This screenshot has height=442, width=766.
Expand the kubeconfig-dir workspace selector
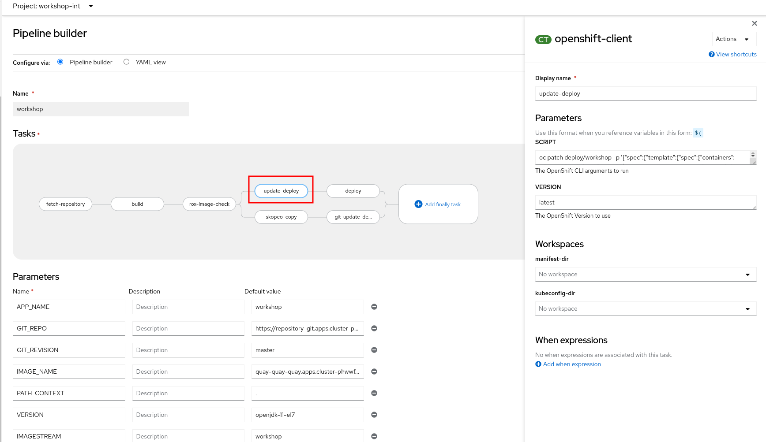pos(646,308)
